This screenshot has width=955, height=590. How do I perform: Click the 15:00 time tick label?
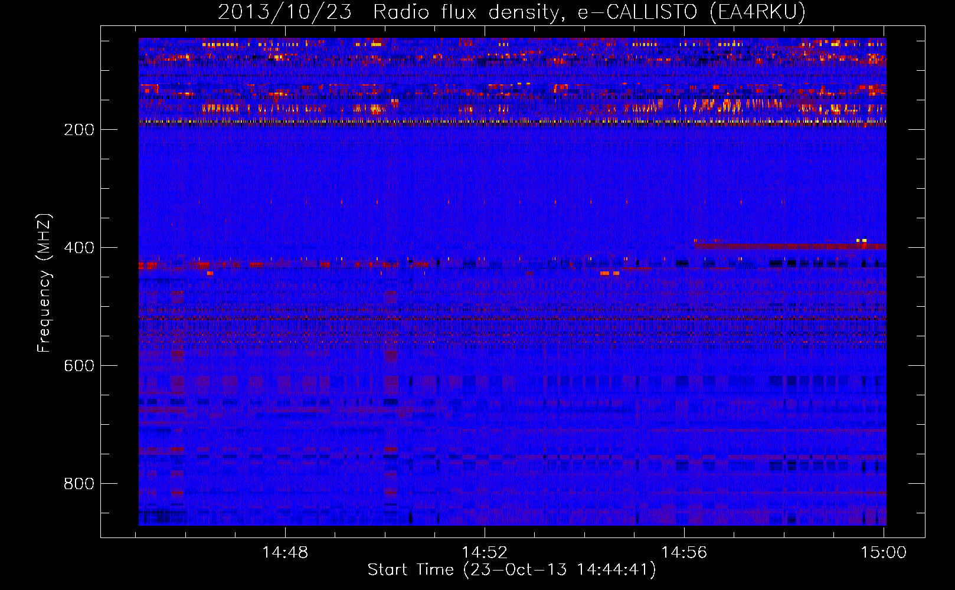(x=884, y=553)
